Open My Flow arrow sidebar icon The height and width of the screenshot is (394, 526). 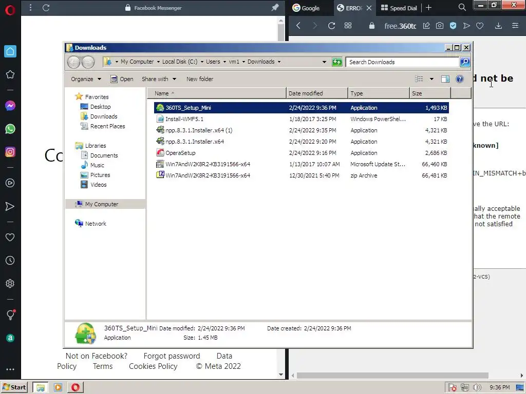point(10,206)
